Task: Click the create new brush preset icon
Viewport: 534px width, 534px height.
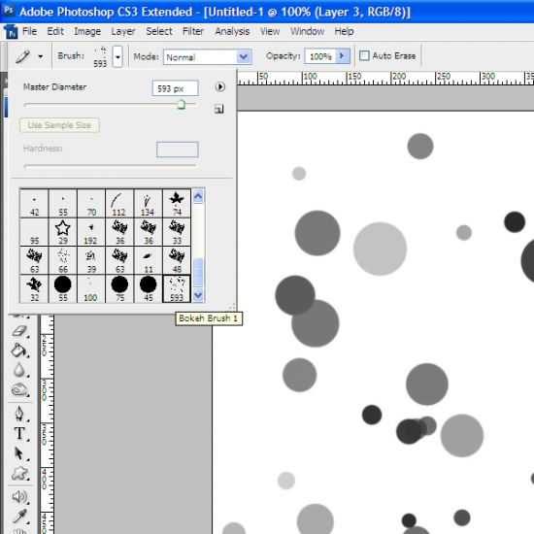Action: 219,109
